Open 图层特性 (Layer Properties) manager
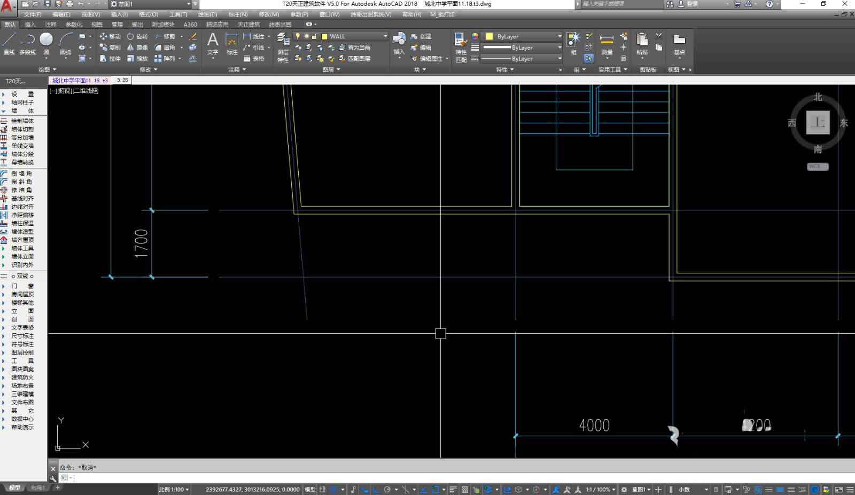This screenshot has width=855, height=495. (x=283, y=47)
